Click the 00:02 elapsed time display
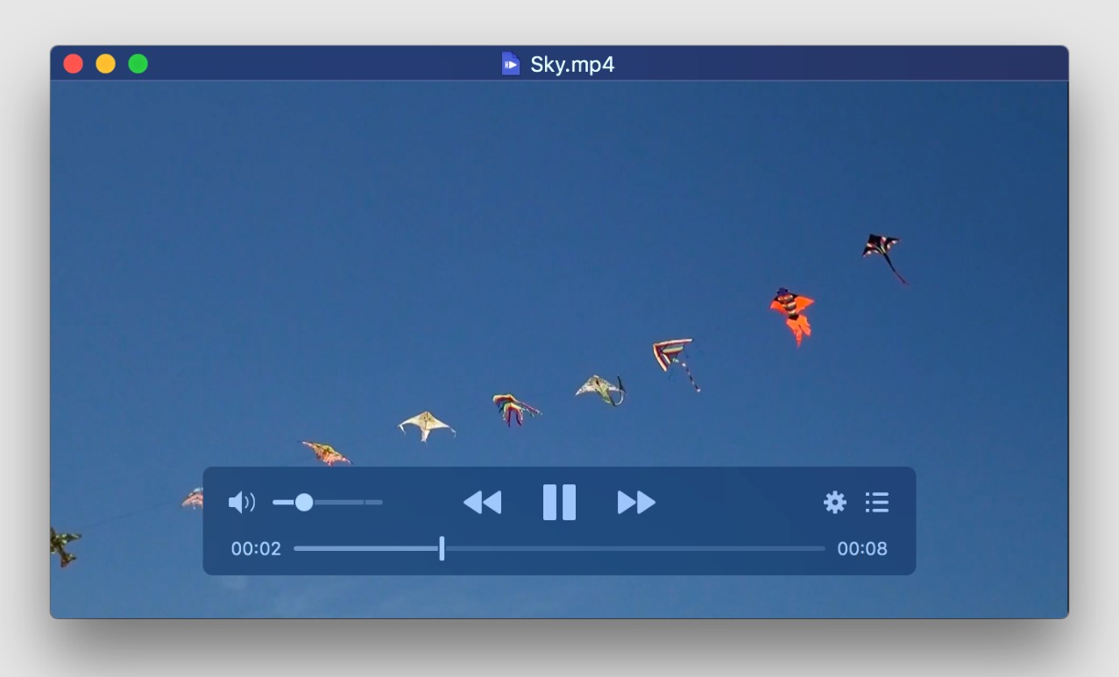Screen dimensions: 1119x677 point(255,548)
